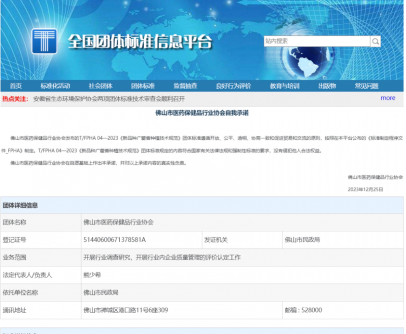Select the 团体标准 menu item

point(143,86)
